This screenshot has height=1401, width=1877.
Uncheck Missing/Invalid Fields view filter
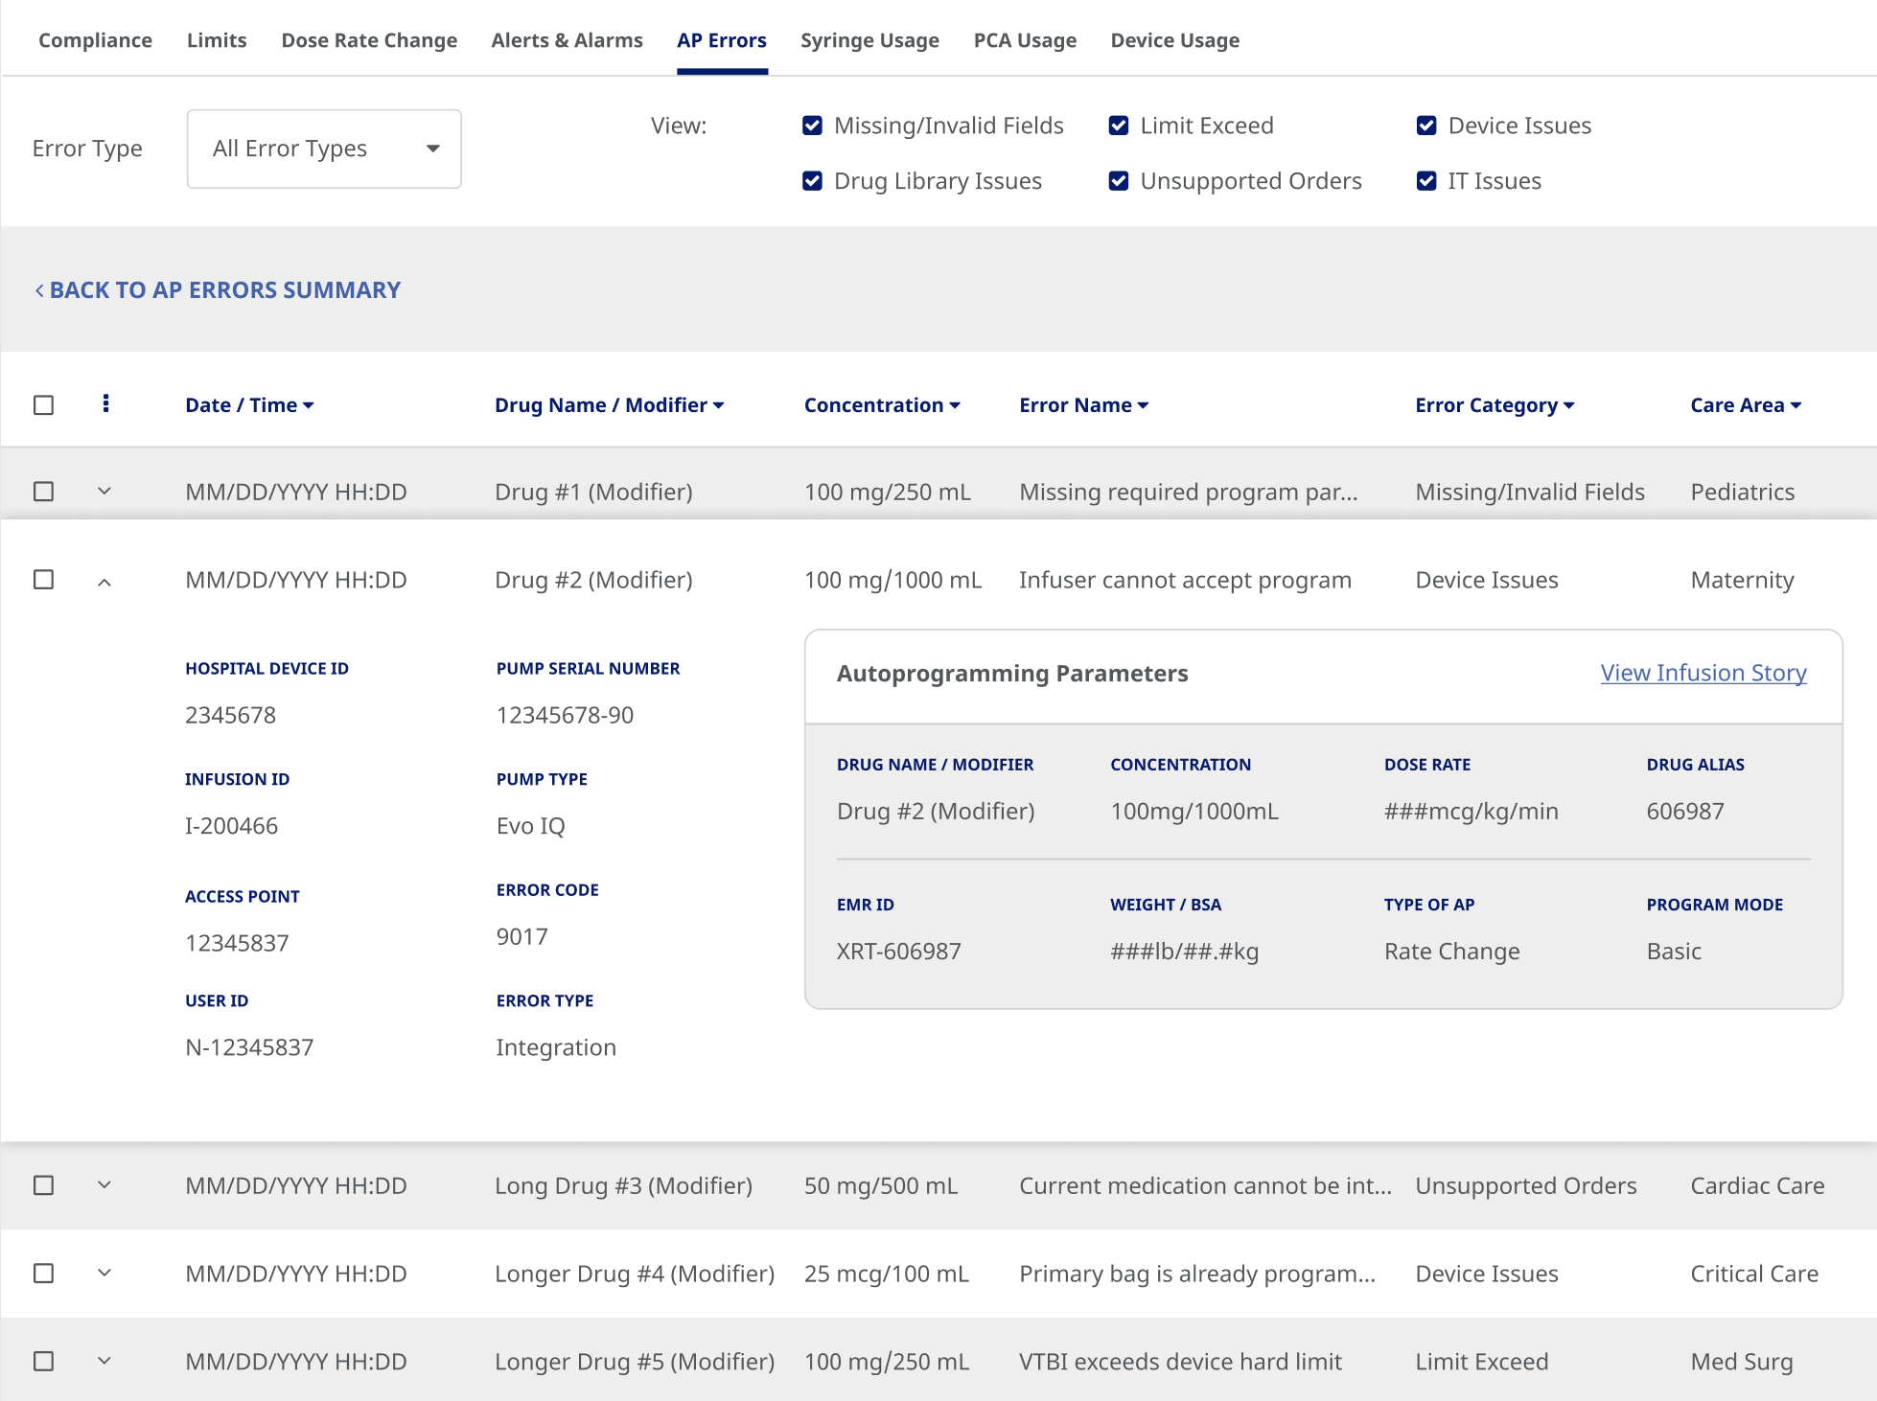click(812, 126)
